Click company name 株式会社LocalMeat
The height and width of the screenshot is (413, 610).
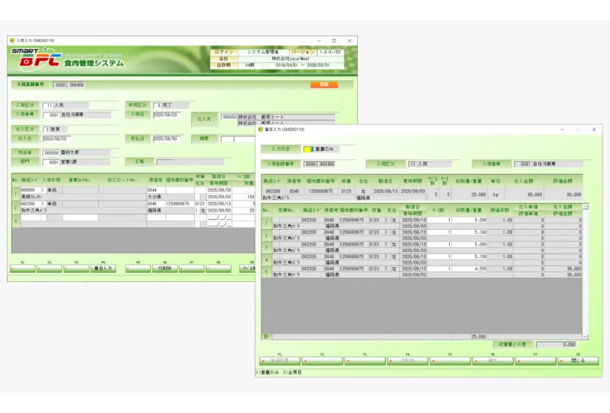[290, 59]
